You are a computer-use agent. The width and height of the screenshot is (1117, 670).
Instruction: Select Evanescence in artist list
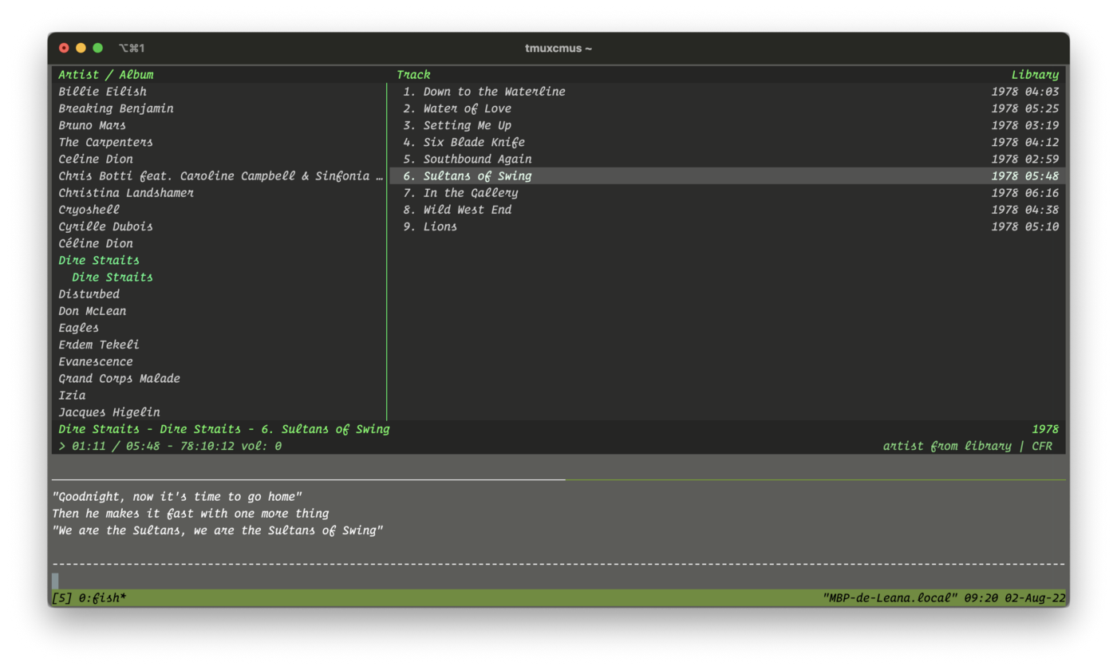pos(96,361)
